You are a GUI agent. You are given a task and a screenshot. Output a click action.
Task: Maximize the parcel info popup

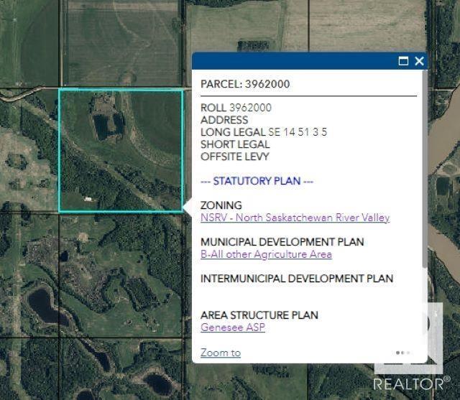(x=404, y=62)
